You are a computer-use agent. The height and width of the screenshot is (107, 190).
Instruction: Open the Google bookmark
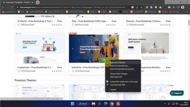163,12
